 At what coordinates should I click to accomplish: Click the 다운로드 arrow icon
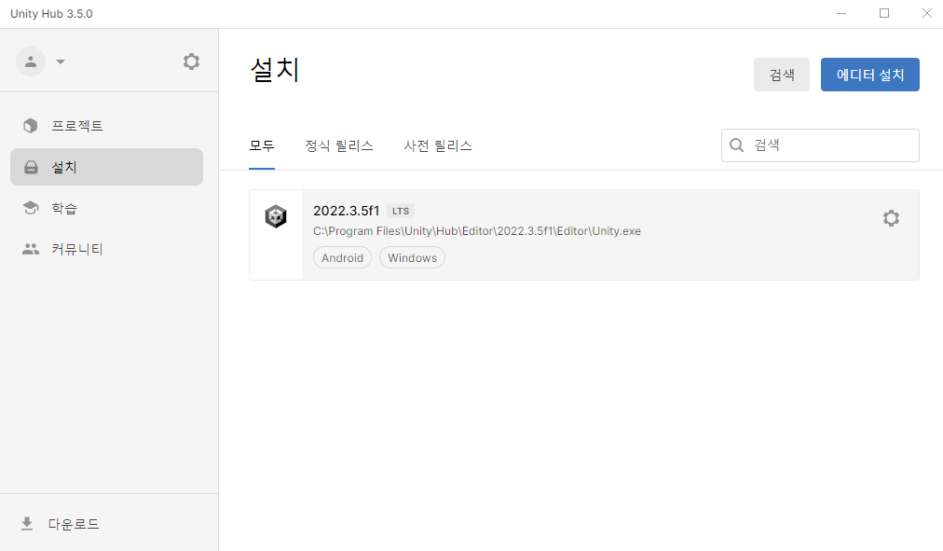coord(27,523)
